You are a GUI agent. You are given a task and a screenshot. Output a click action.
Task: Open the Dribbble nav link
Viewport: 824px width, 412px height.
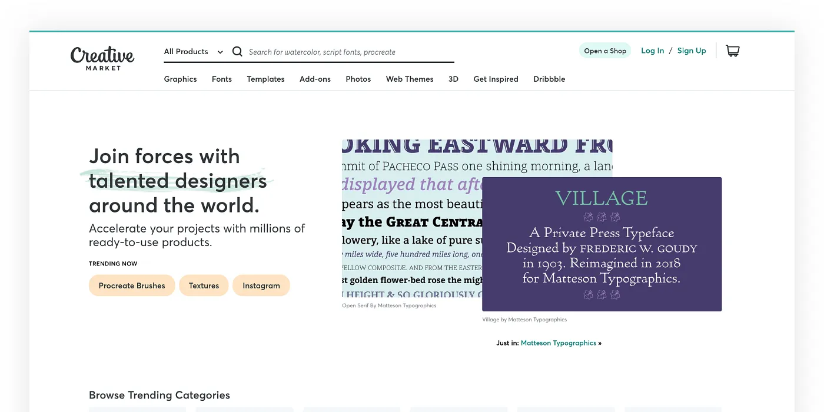pyautogui.click(x=549, y=79)
